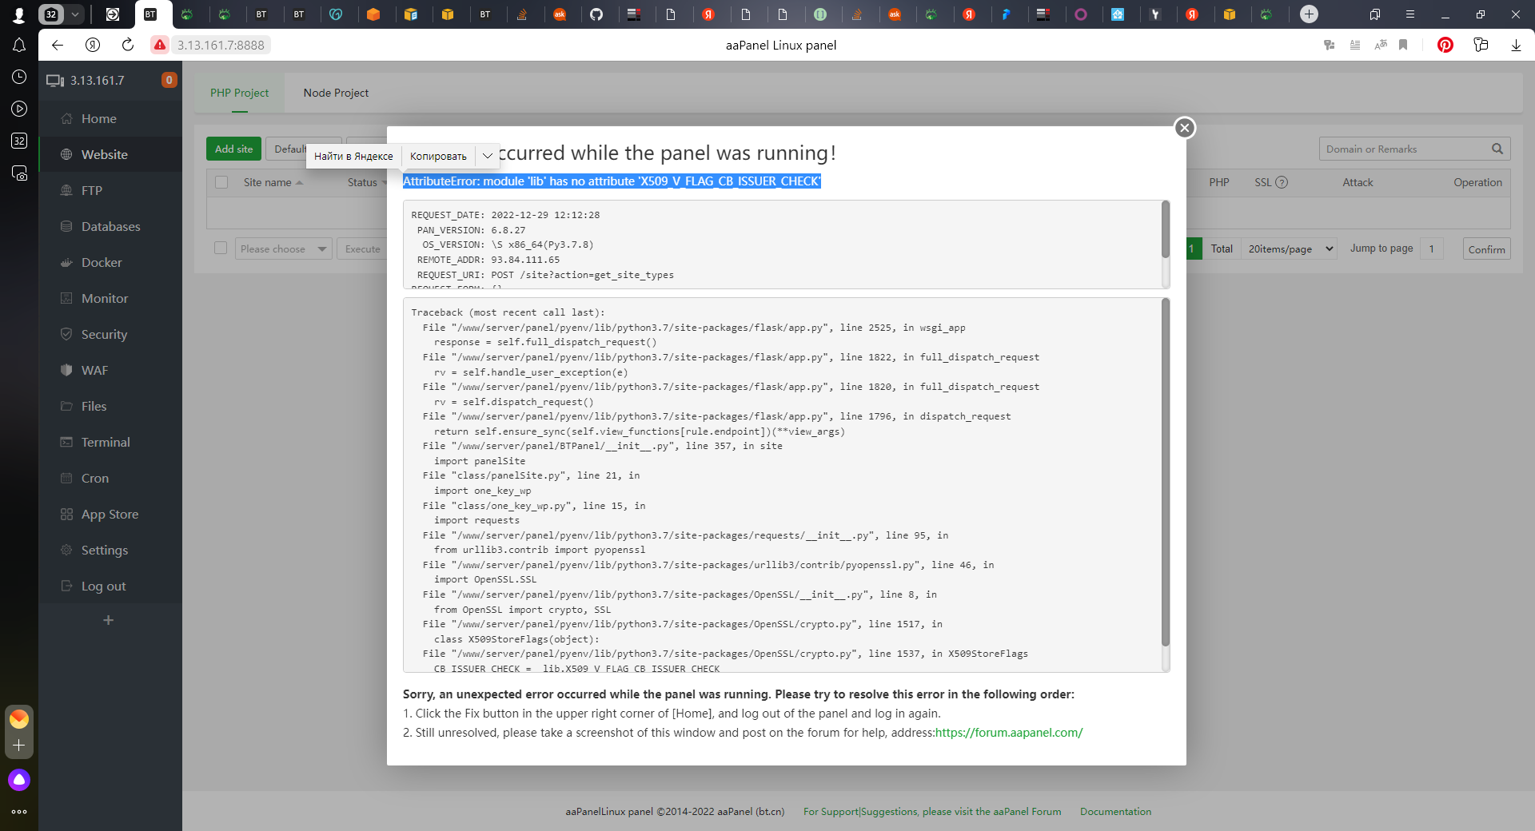Viewport: 1535px width, 831px height.
Task: Switch to the GitHub browser tab
Action: click(x=596, y=14)
